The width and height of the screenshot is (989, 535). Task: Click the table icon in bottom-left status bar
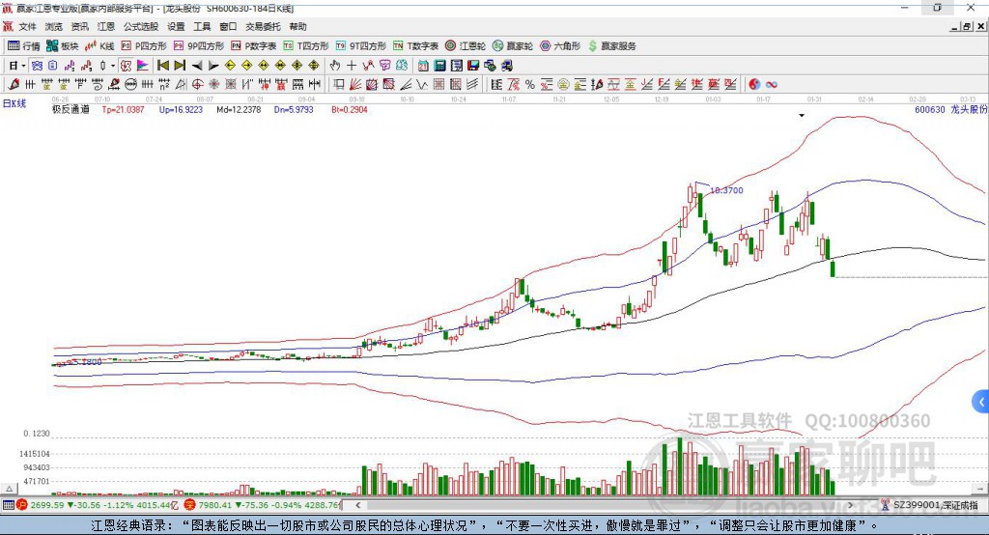click(8, 505)
